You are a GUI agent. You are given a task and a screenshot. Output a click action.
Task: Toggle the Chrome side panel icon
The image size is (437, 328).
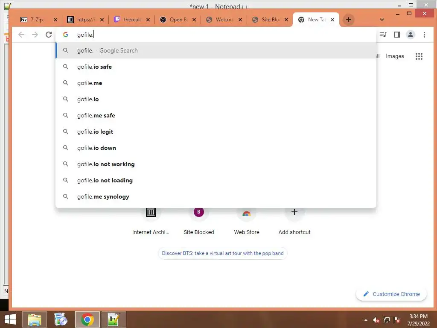point(396,35)
